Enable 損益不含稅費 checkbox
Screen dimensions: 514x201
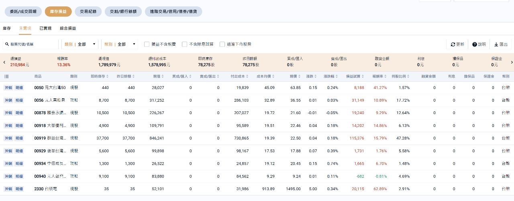[147, 44]
